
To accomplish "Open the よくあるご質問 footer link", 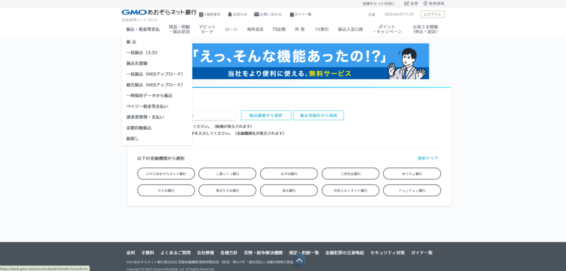I will point(175,253).
